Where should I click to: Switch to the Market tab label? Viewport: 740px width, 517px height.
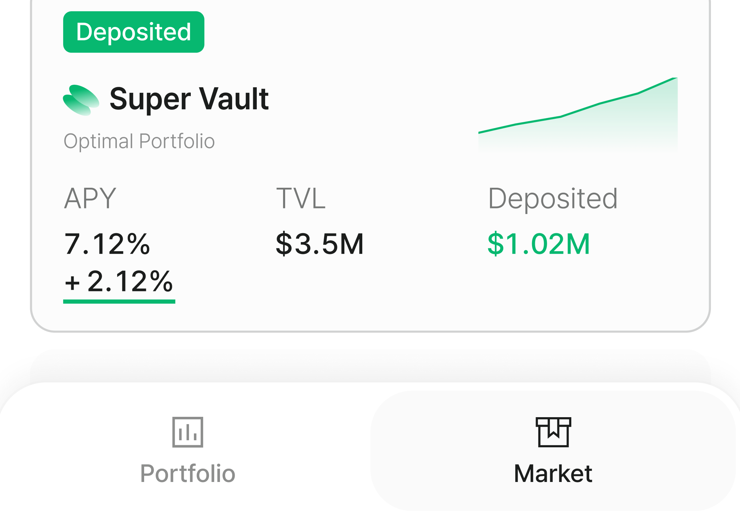553,474
